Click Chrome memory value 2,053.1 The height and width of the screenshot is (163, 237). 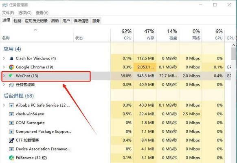[146, 67]
